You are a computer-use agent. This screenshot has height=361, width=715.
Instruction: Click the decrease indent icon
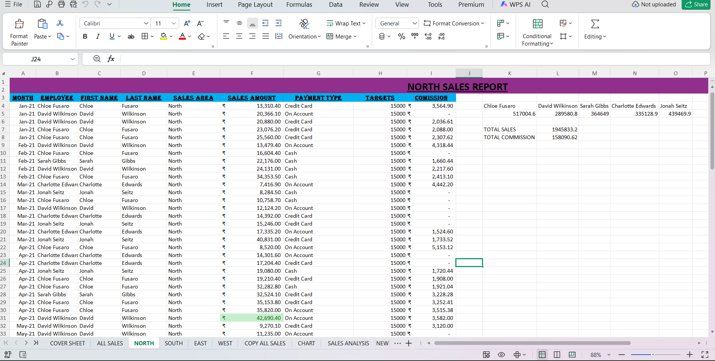click(265, 23)
